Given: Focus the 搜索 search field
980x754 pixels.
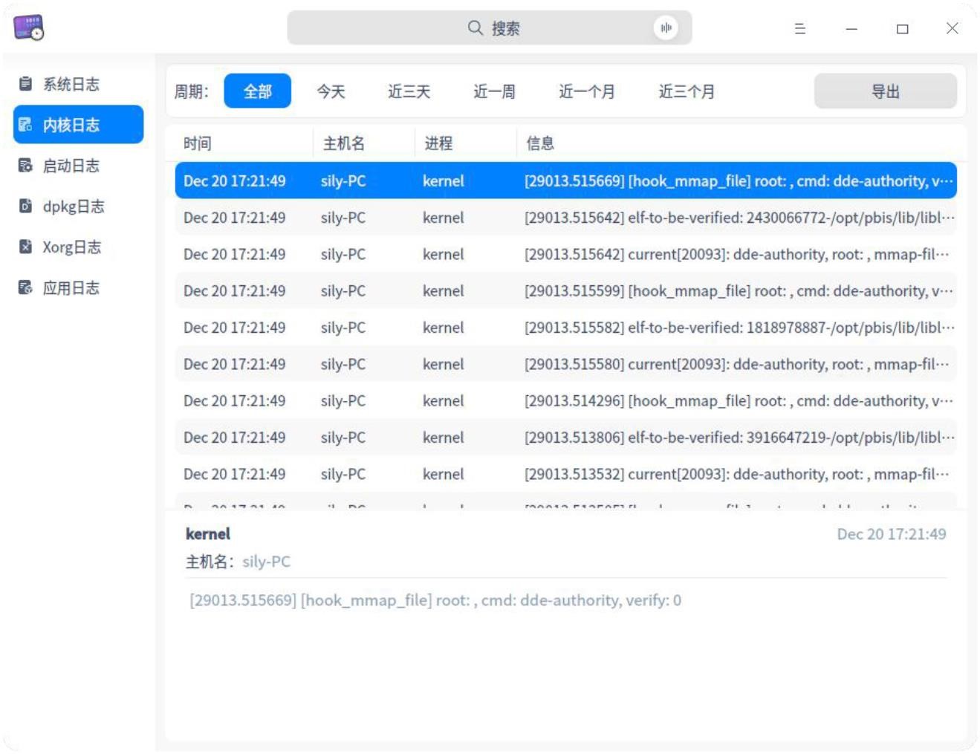Looking at the screenshot, I should (490, 28).
